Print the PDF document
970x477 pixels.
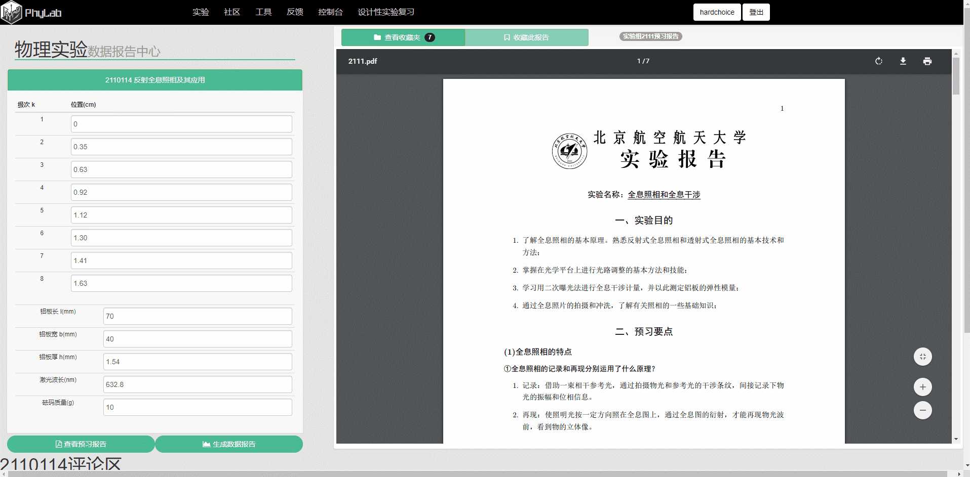(x=927, y=61)
